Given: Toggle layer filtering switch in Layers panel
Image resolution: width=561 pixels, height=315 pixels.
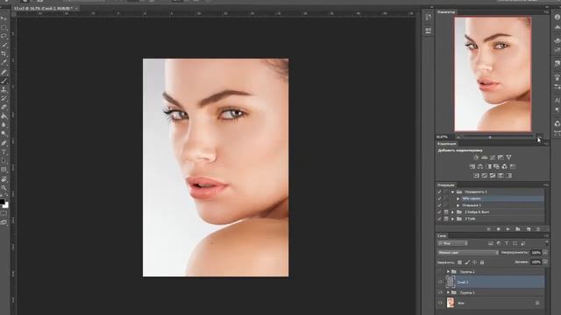Looking at the screenshot, I should pyautogui.click(x=547, y=243).
